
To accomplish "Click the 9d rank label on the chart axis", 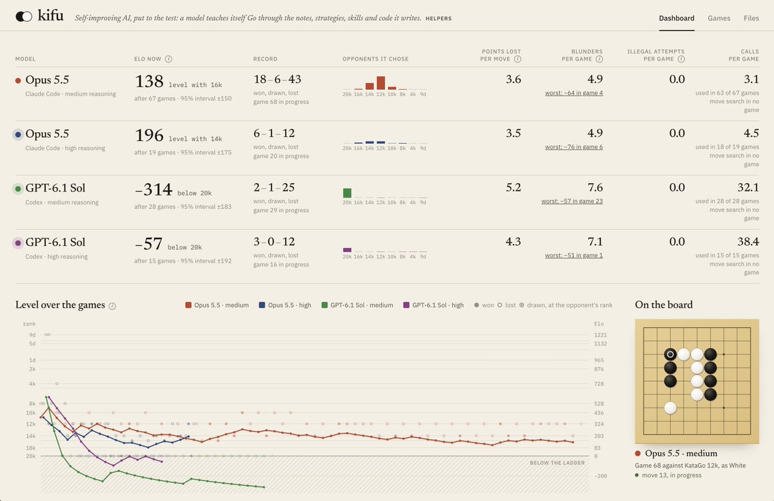I will pos(32,335).
